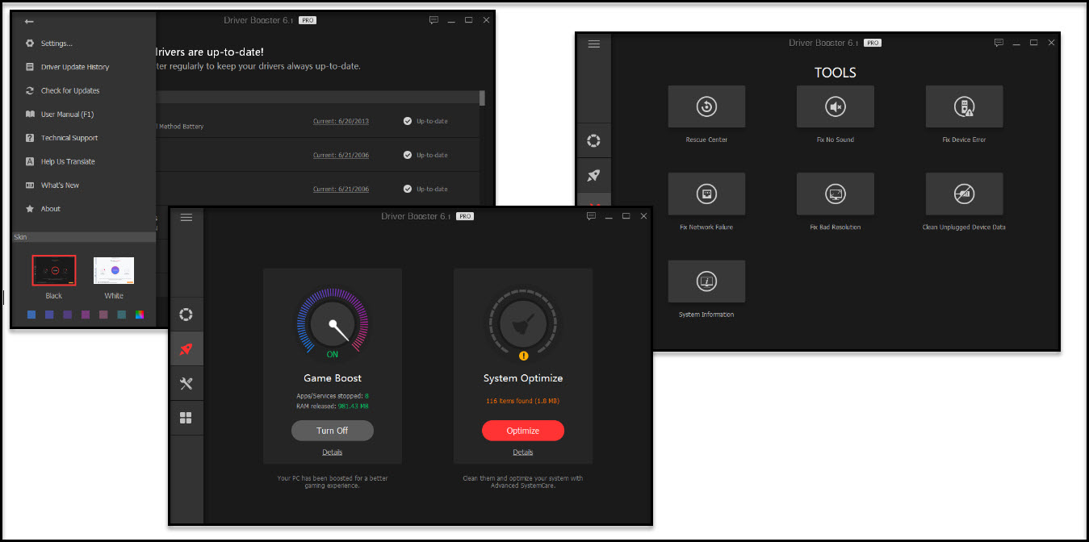Open the Rescue Center tool

pos(706,106)
